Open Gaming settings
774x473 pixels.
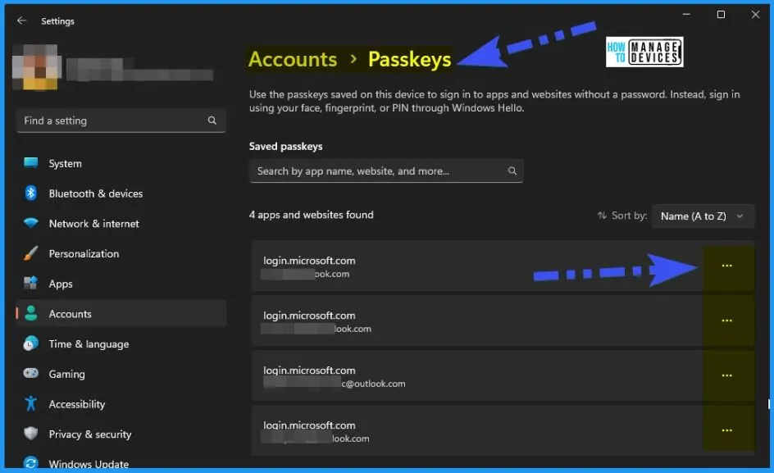pos(121,374)
